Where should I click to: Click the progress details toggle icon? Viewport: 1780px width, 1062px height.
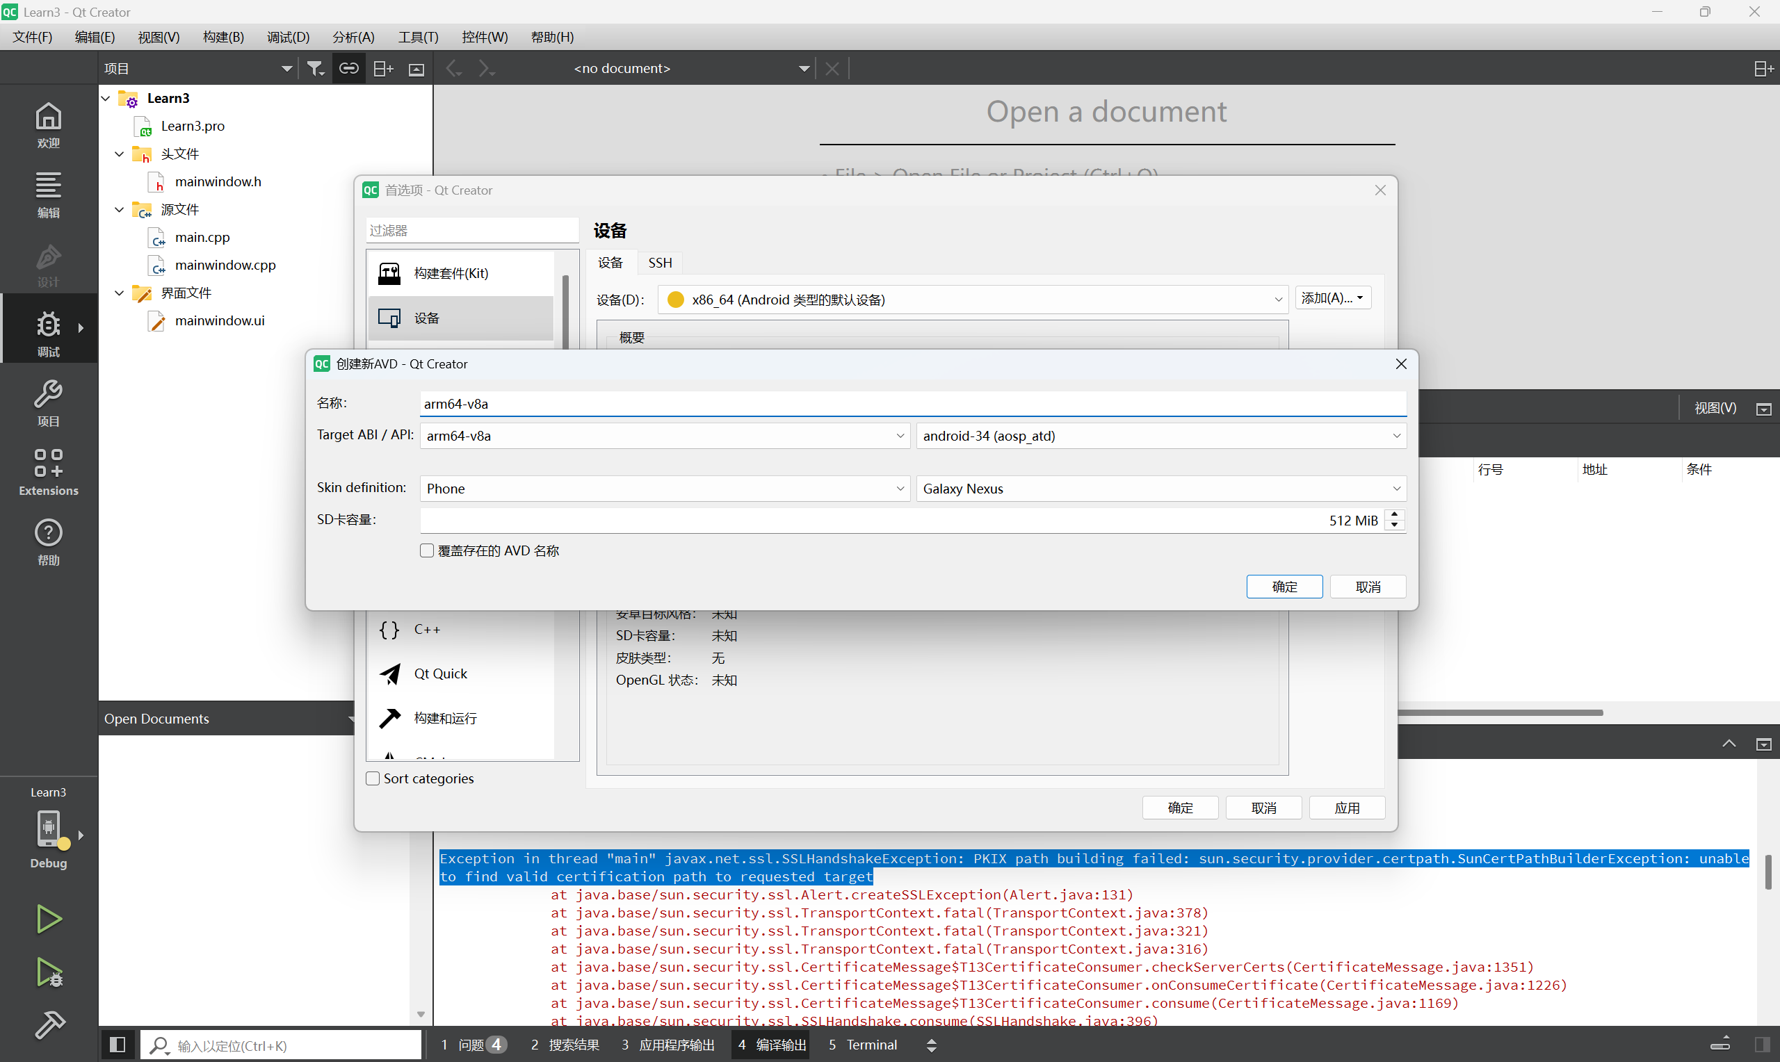[1721, 1044]
